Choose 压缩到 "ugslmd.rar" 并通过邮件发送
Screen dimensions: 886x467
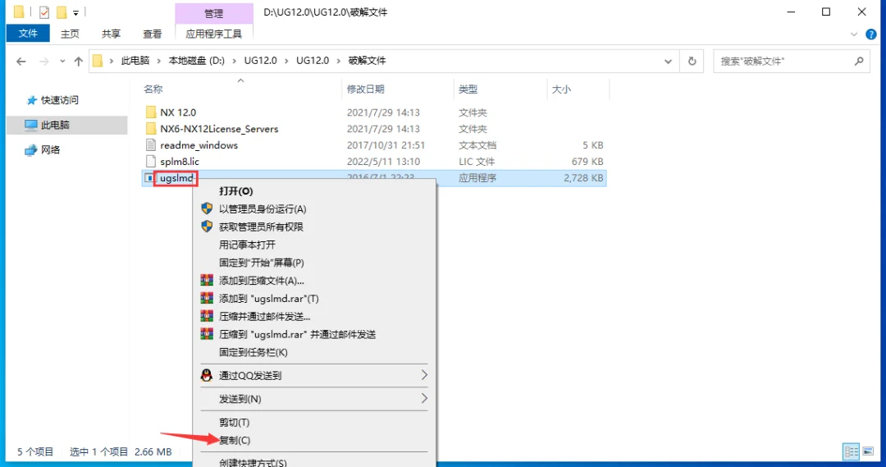pyautogui.click(x=297, y=335)
